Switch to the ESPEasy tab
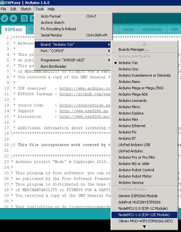The height and width of the screenshot is (232, 181). (14, 30)
